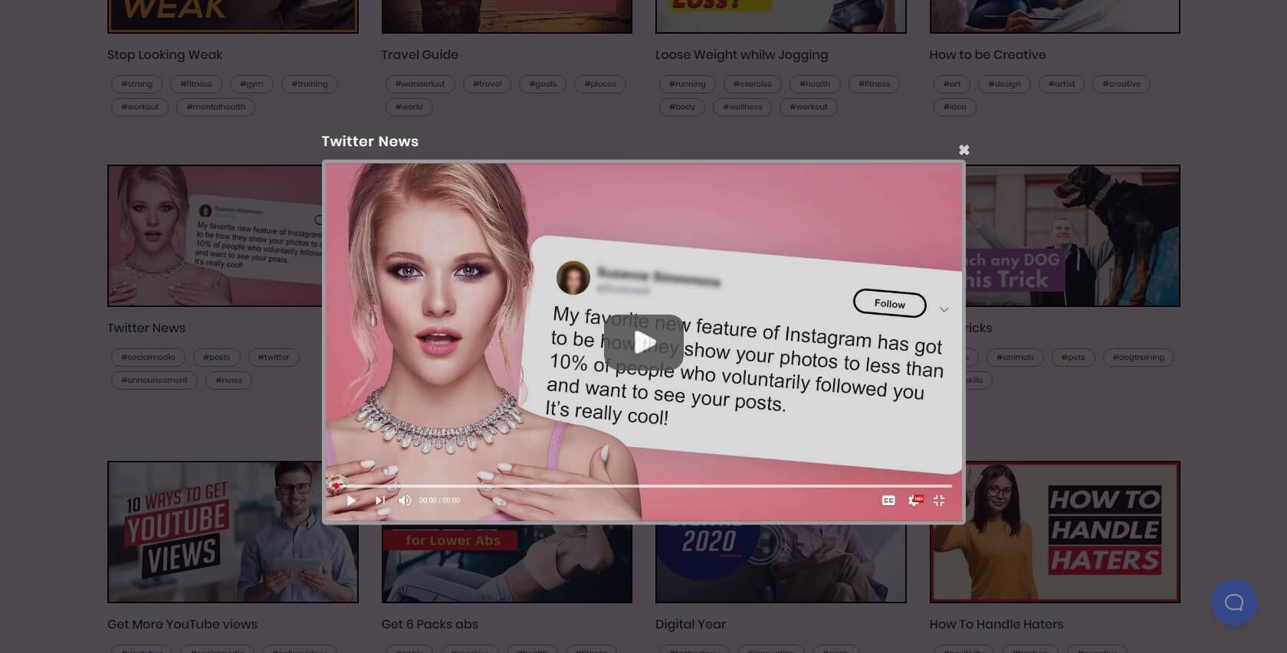Open the 10 Ways to Get YouTube Views thumbnail

coord(233,532)
